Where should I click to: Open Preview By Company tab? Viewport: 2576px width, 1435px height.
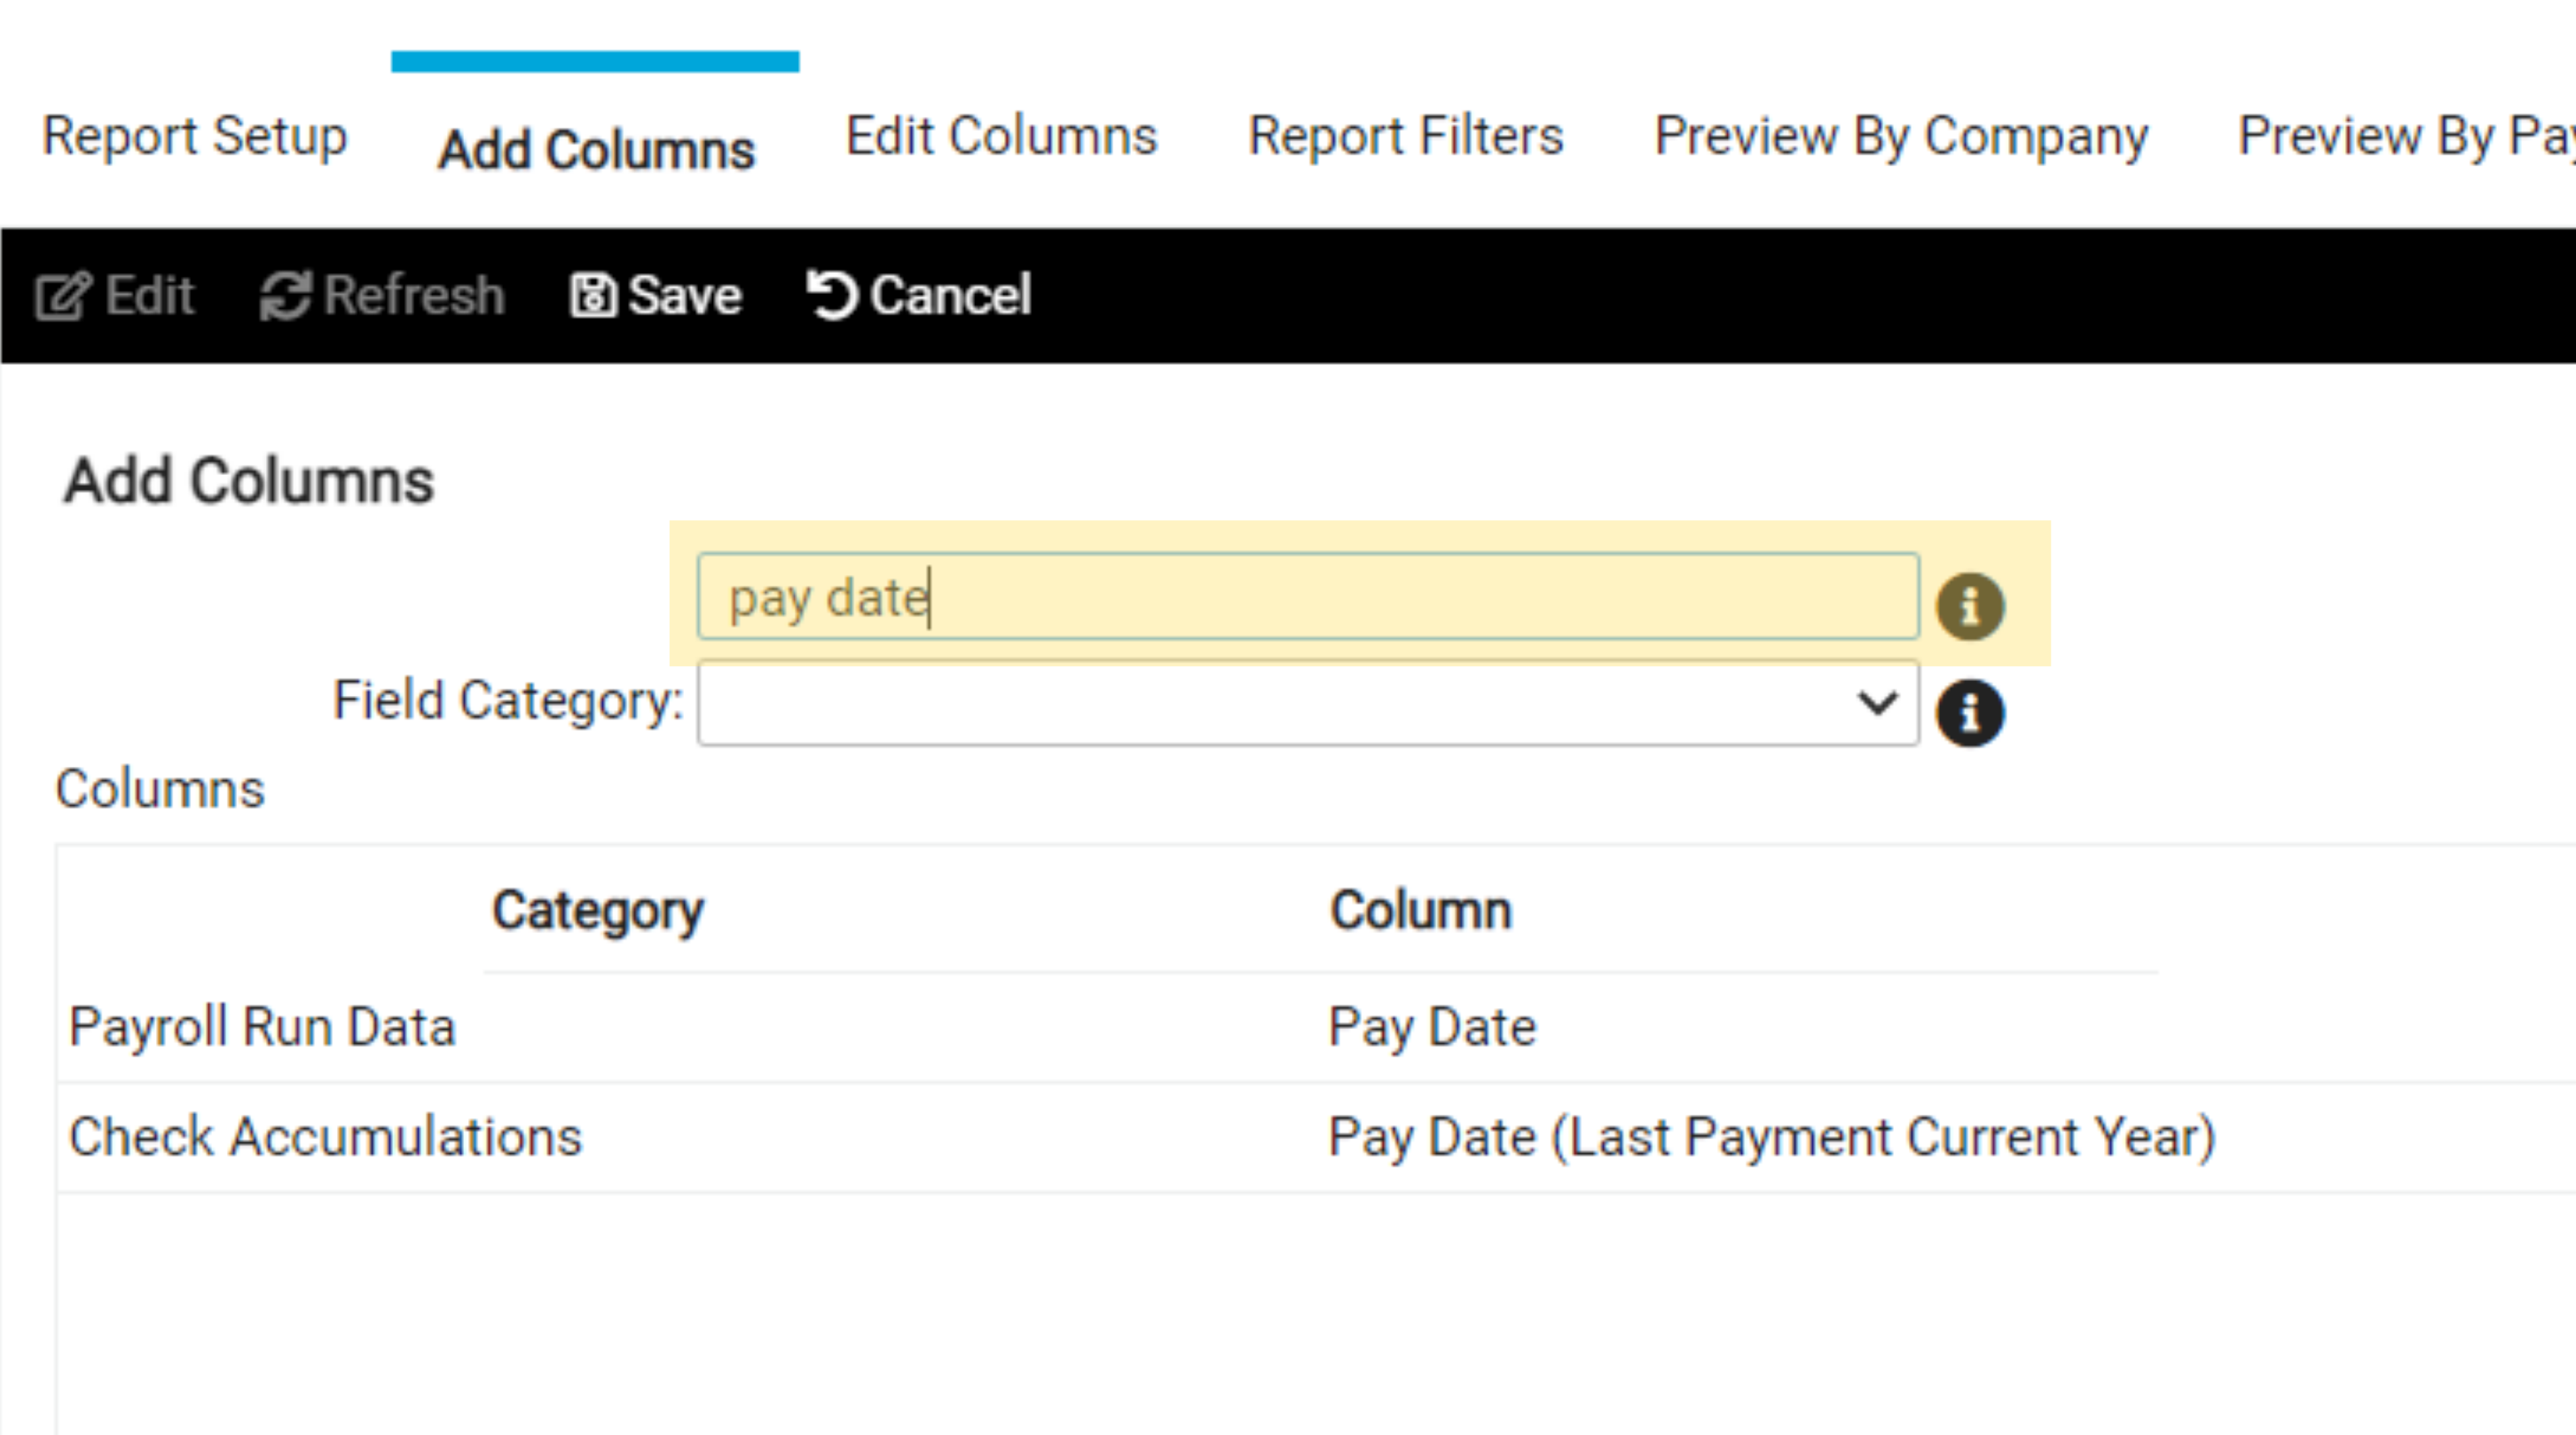pyautogui.click(x=1900, y=136)
